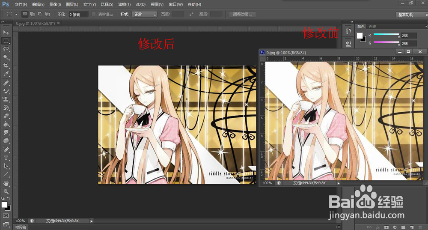Select the Hand tool
Screen dimensions: 428x230
pyautogui.click(x=6, y=183)
